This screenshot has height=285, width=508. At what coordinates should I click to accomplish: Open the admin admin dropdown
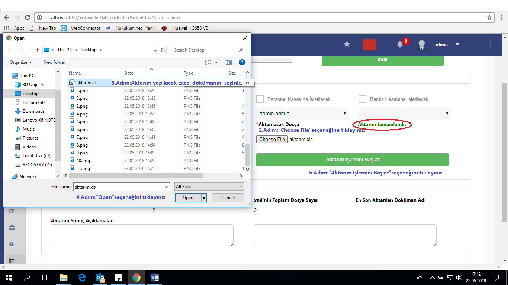coord(302,114)
